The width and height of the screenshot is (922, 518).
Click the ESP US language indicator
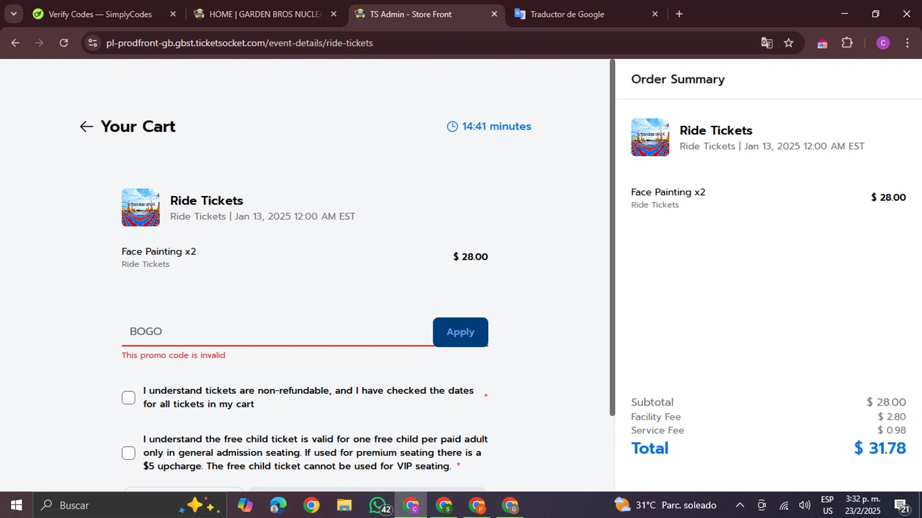(x=827, y=505)
